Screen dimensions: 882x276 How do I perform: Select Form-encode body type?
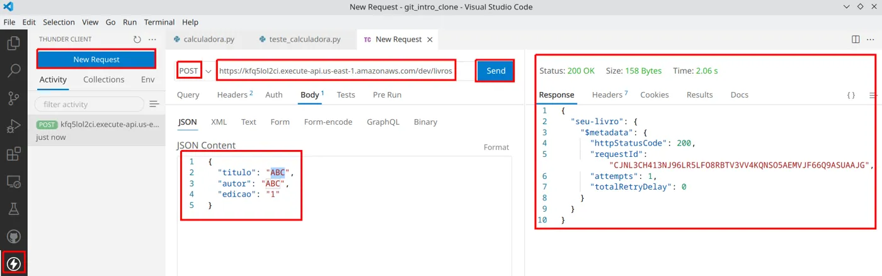[328, 122]
